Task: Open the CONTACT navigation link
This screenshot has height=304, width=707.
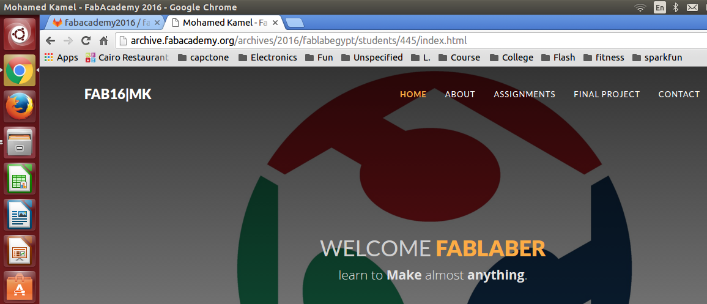Action: 679,94
